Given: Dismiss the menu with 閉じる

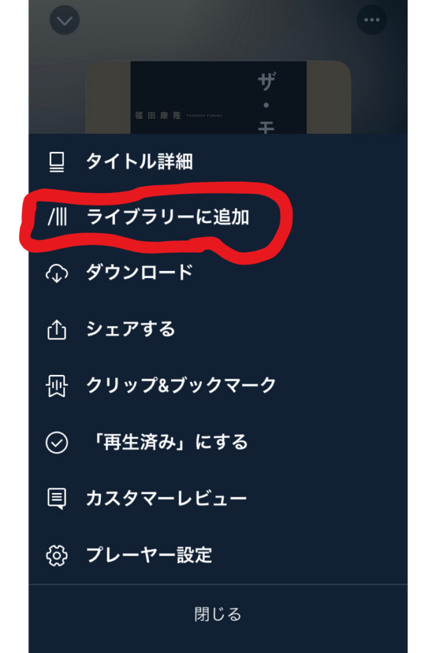Looking at the screenshot, I should [x=218, y=614].
